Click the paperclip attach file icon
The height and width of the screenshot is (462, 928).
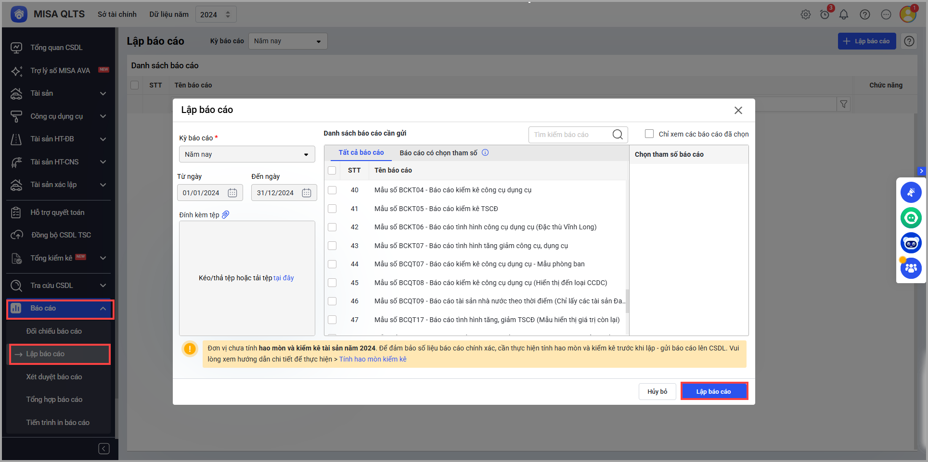[x=225, y=214]
